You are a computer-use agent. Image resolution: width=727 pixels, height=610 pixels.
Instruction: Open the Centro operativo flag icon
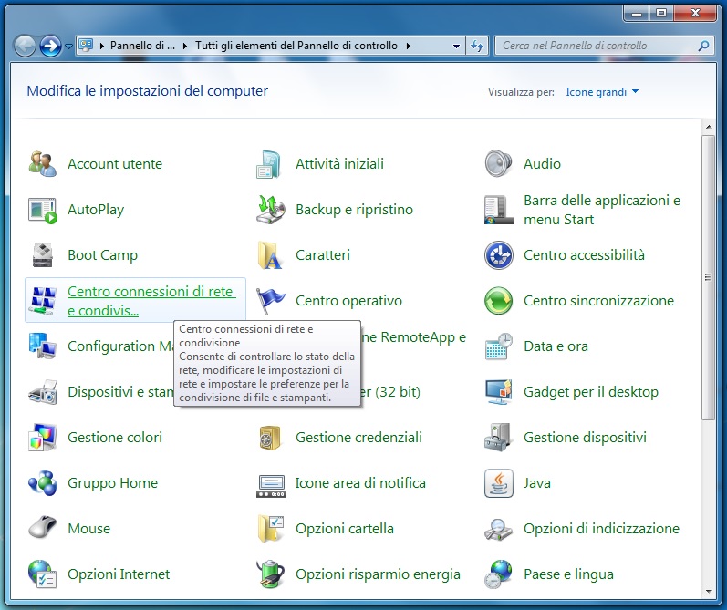(x=270, y=300)
